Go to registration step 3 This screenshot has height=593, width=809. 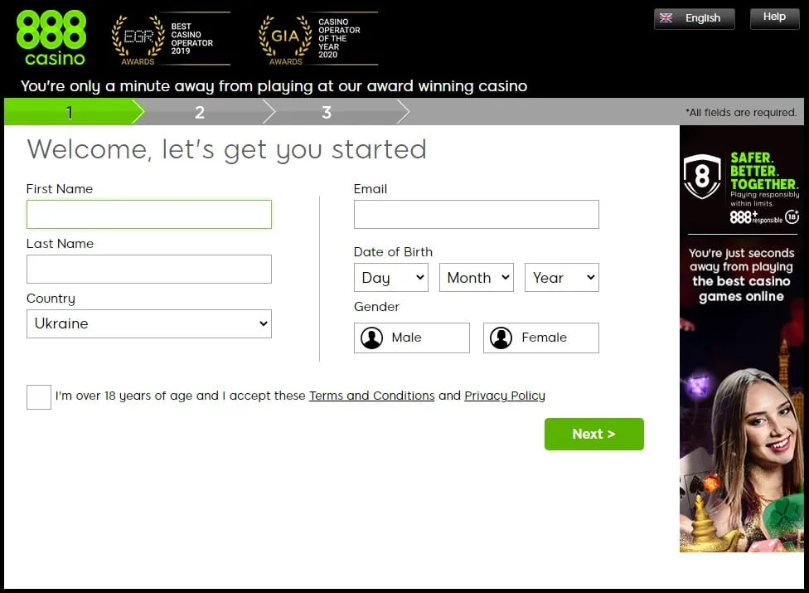tap(327, 112)
